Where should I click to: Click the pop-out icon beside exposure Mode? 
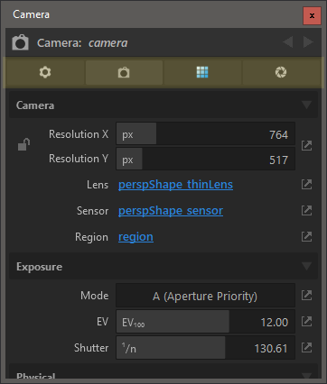306,296
